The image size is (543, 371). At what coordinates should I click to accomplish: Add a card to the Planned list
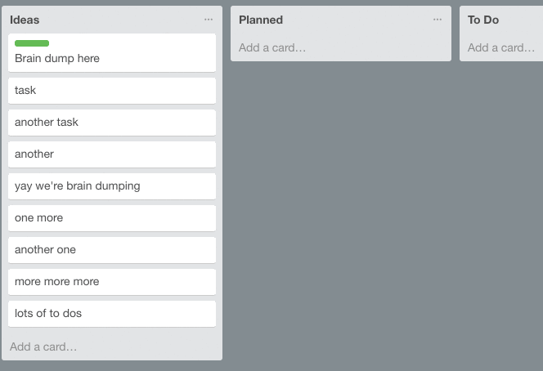[272, 47]
